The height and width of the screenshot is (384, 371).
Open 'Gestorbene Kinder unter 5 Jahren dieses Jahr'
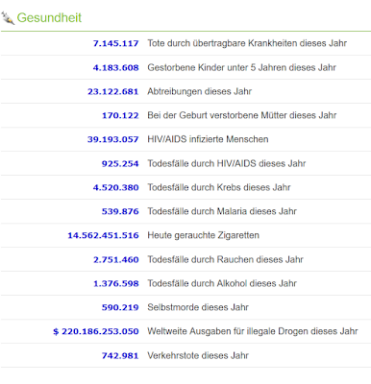point(241,67)
